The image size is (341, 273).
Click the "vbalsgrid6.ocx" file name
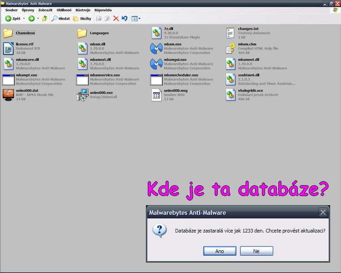(x=251, y=91)
